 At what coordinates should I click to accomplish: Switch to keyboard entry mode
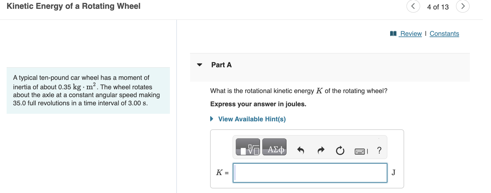(360, 151)
